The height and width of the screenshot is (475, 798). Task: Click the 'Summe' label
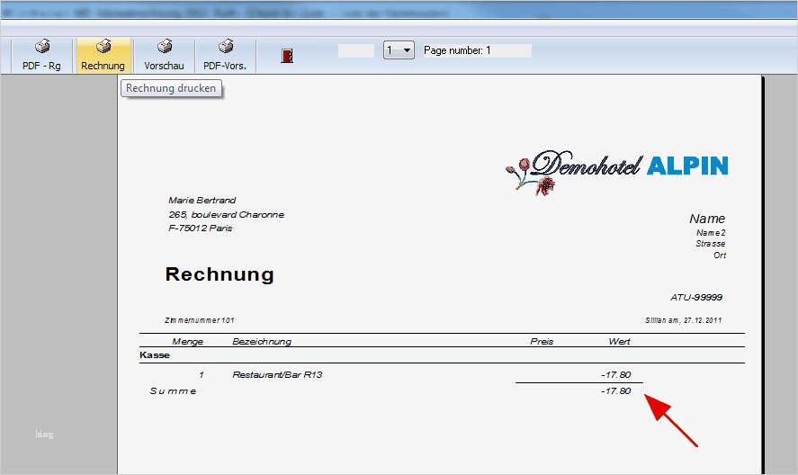tap(173, 391)
